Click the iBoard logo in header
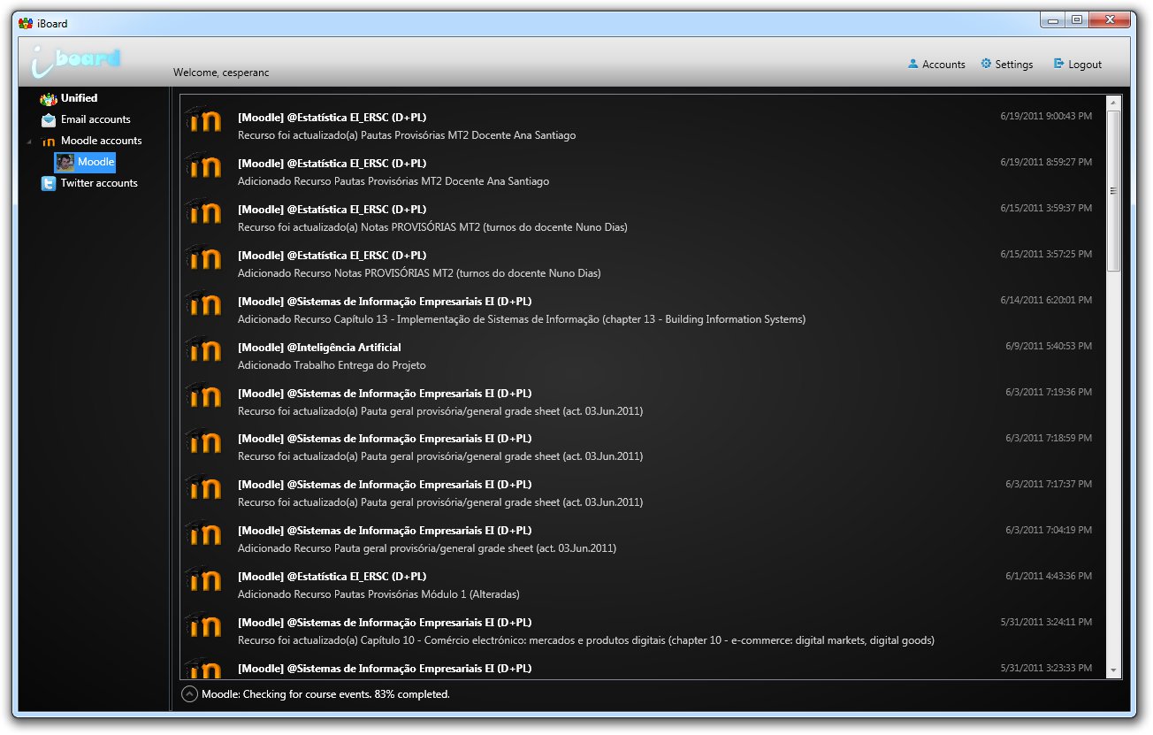The height and width of the screenshot is (735, 1153). tap(75, 60)
